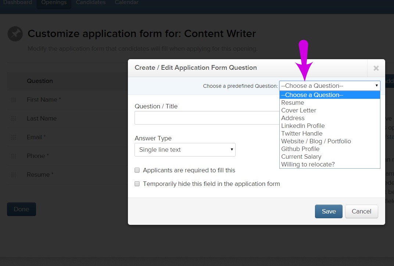Open the Calendar tab
This screenshot has height=266, width=394.
pos(127,3)
